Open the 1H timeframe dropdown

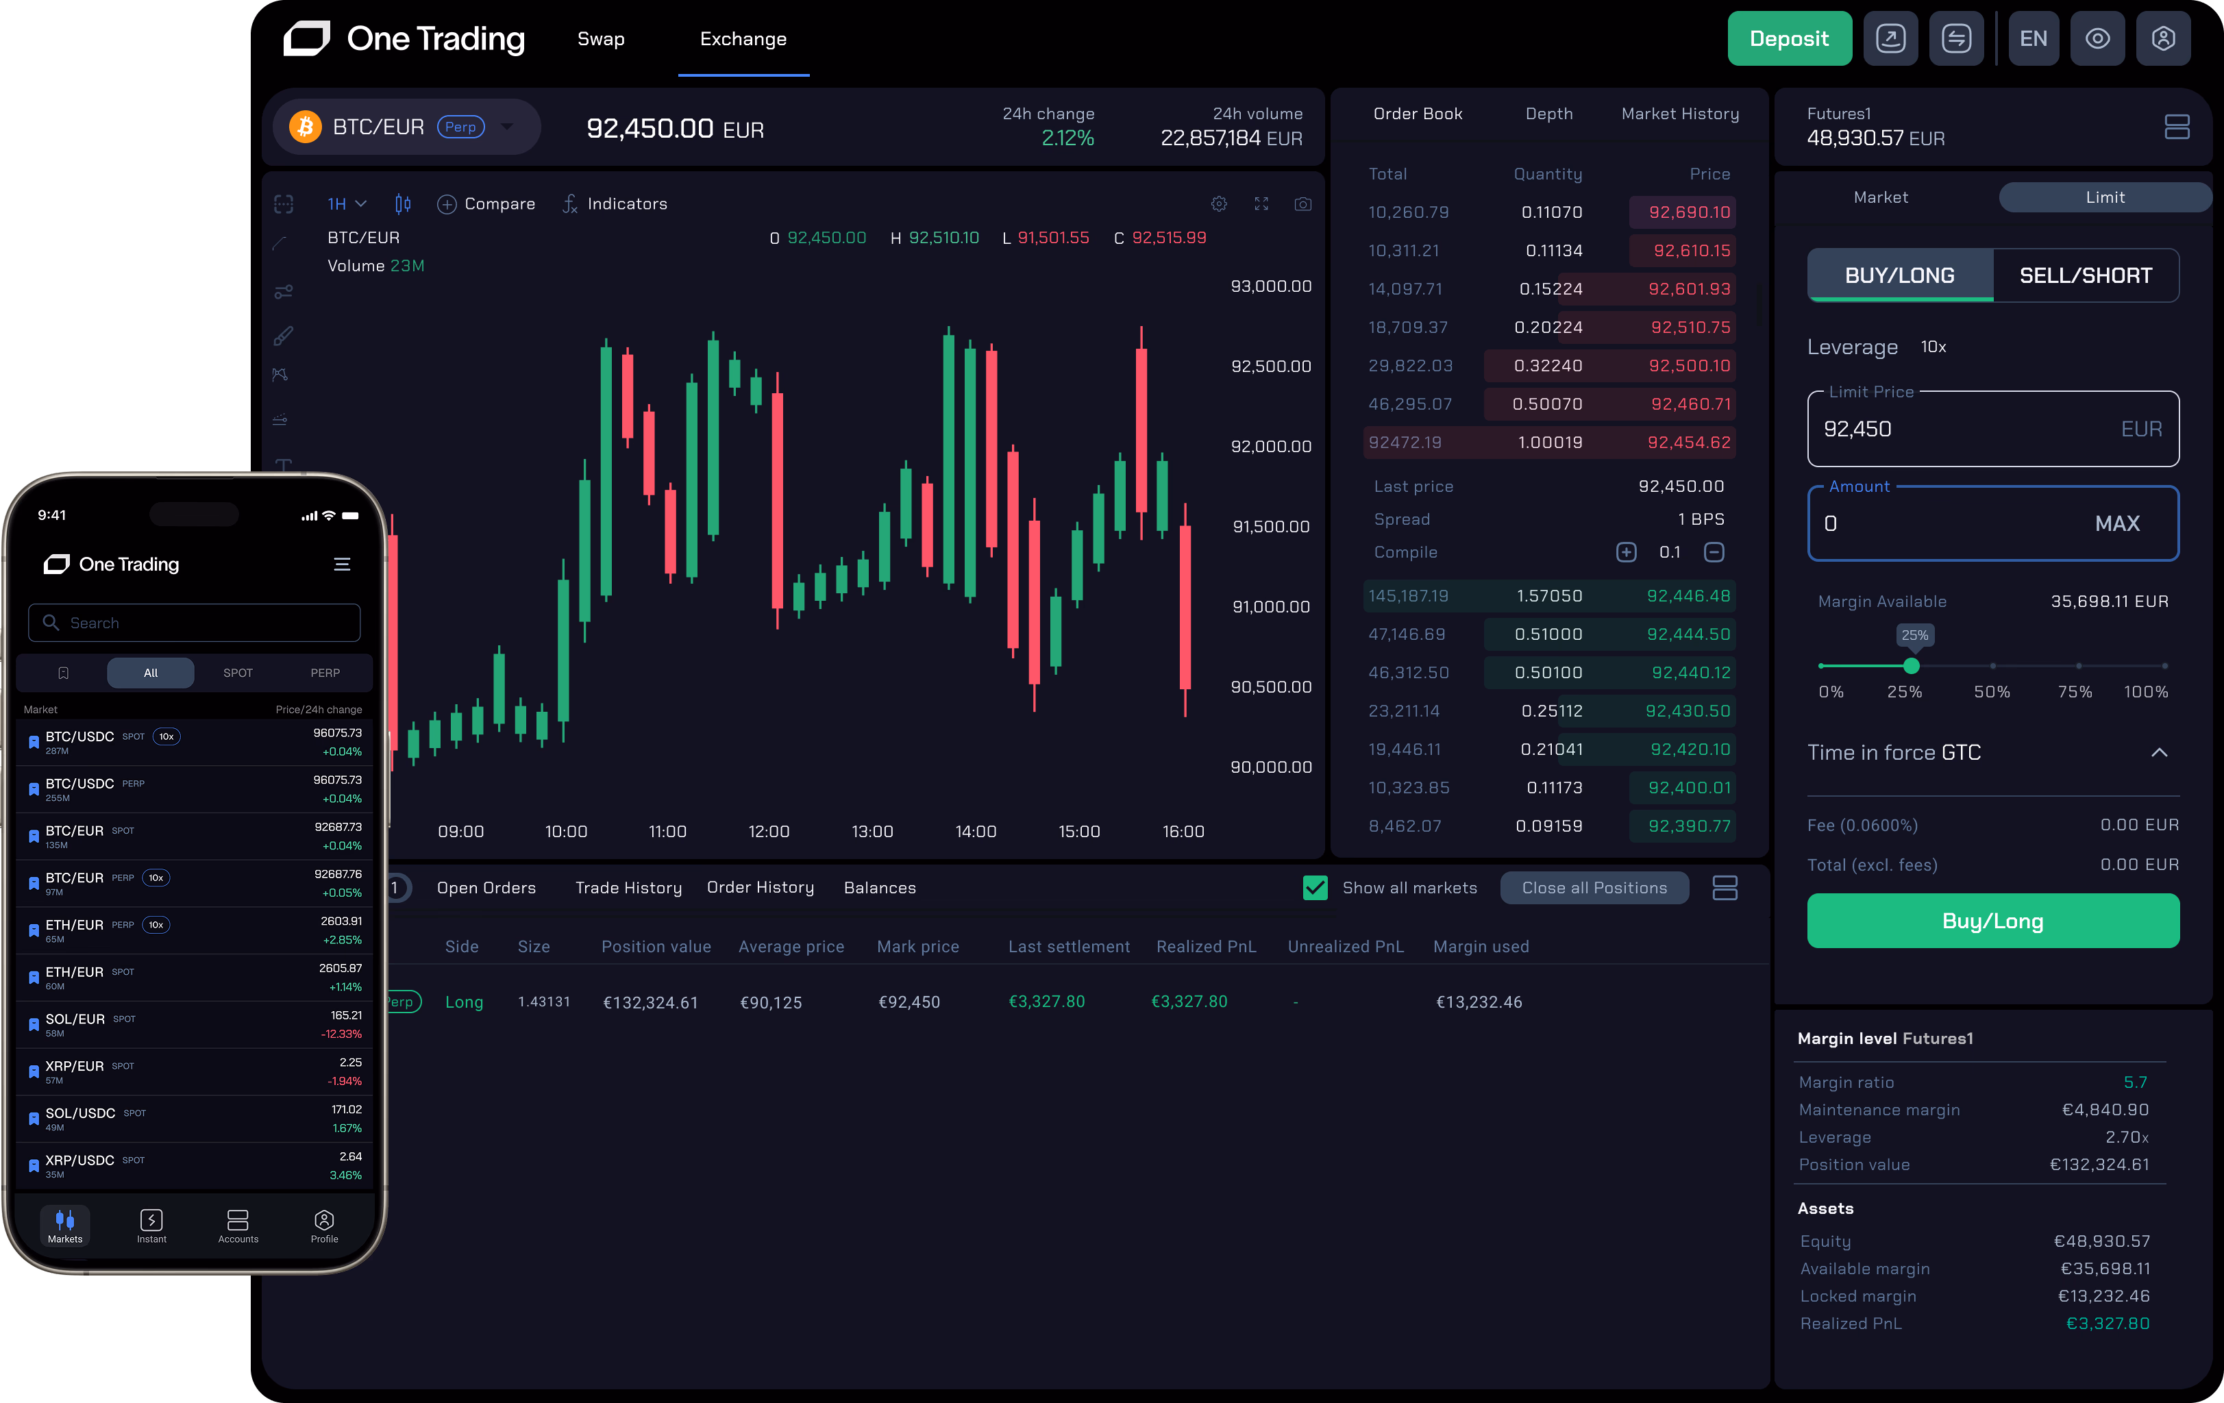(x=343, y=203)
